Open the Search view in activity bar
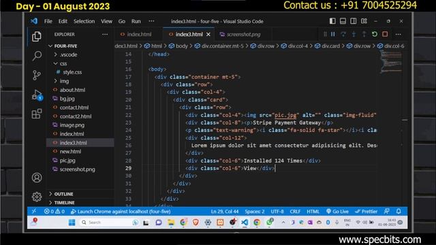The image size is (436, 245). [37, 56]
